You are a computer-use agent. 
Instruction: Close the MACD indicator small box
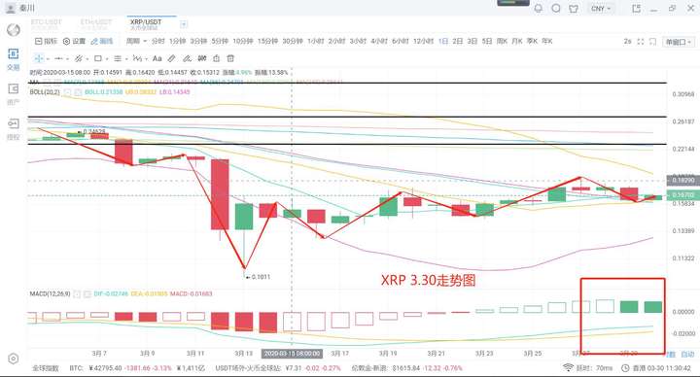[87, 294]
